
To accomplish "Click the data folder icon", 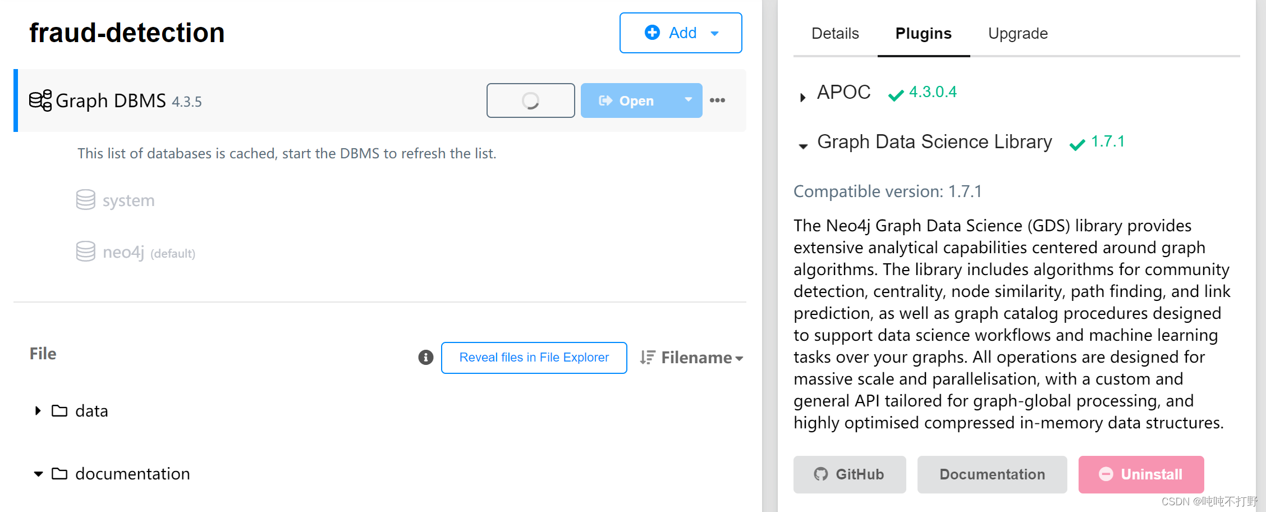I will [x=59, y=411].
